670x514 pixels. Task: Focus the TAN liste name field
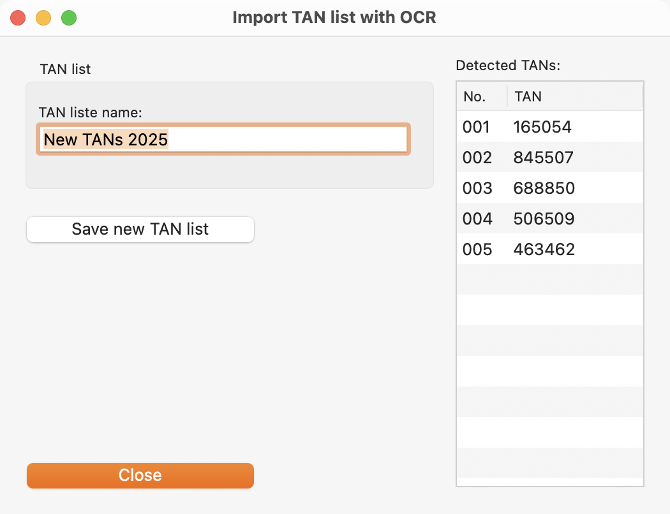(x=223, y=139)
